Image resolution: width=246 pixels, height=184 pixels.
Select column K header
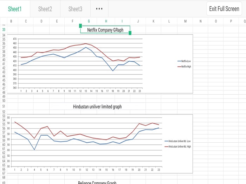154,21
